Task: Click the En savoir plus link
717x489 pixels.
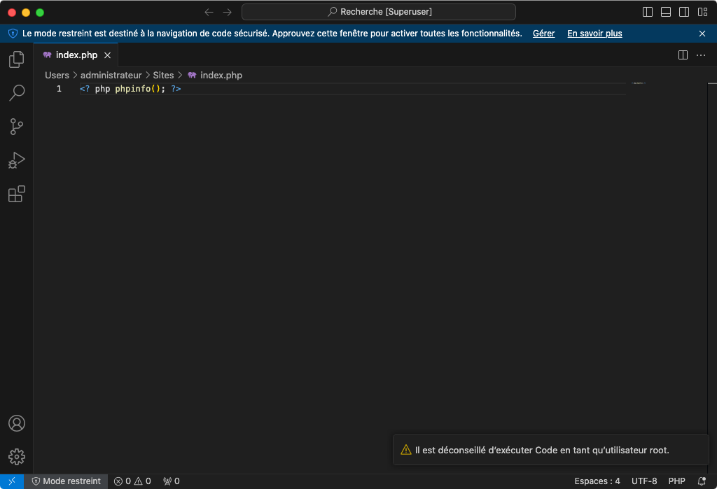Action: pos(594,34)
